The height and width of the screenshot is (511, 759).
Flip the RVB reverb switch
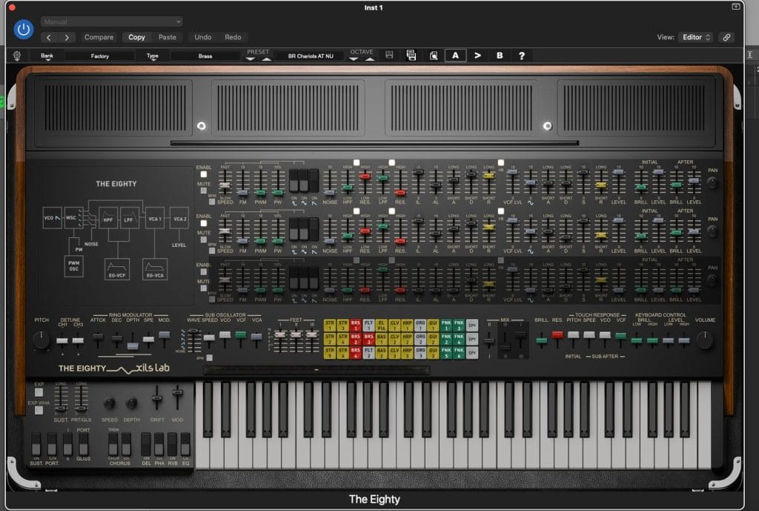pyautogui.click(x=171, y=445)
